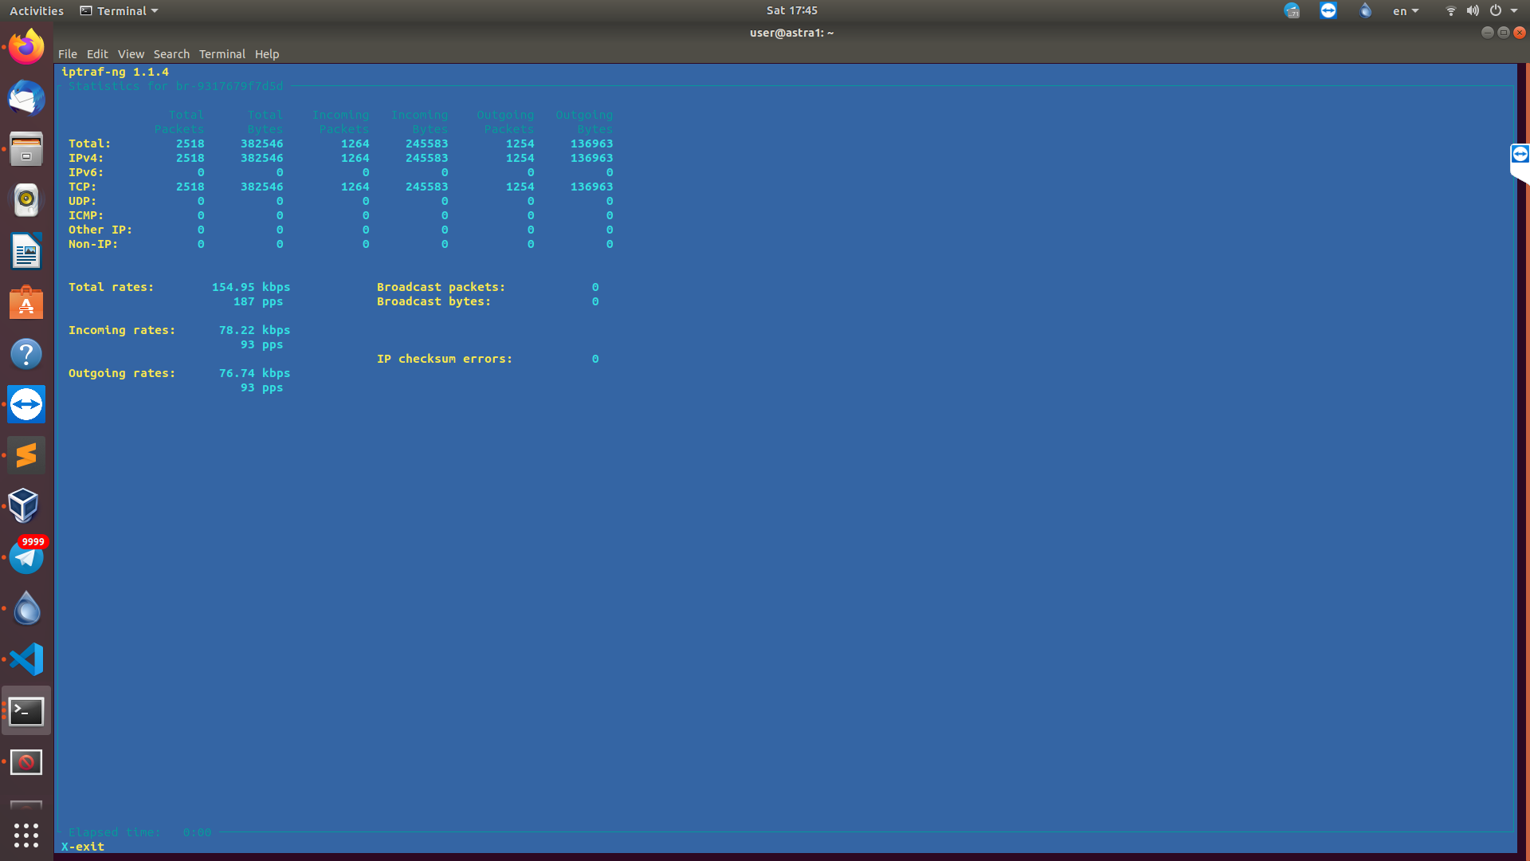Open Telegram with 9999 badge
Viewport: 1530px width, 861px height.
click(26, 557)
